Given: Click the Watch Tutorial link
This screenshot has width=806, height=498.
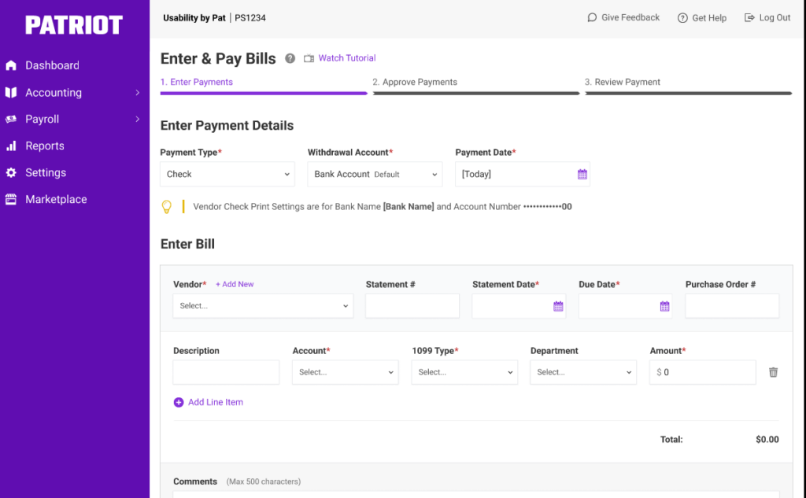Looking at the screenshot, I should coord(347,58).
